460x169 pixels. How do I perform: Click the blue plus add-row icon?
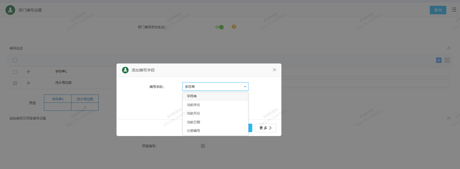pos(439,60)
